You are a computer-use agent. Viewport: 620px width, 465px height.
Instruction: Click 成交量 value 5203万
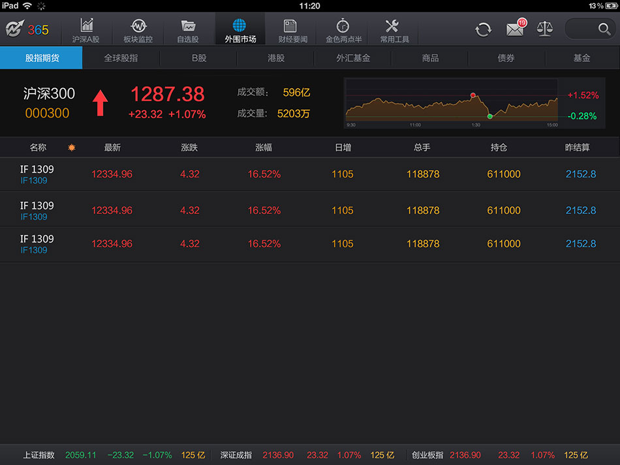[294, 113]
